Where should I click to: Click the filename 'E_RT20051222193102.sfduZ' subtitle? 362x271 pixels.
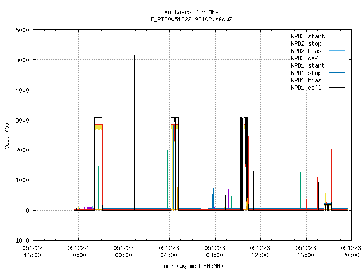(191, 19)
